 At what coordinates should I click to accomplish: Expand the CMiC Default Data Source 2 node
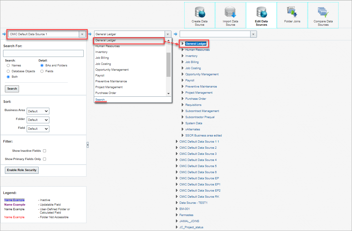click(177, 148)
